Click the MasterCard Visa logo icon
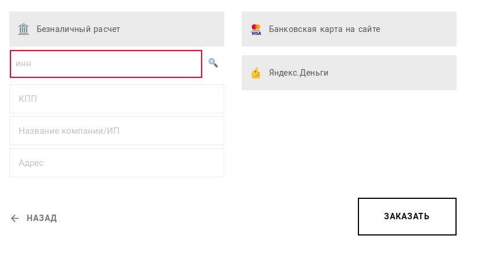This screenshot has width=481, height=264. click(256, 30)
